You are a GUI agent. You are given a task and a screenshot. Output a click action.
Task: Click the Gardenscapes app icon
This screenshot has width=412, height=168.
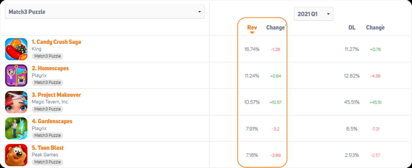(x=16, y=129)
